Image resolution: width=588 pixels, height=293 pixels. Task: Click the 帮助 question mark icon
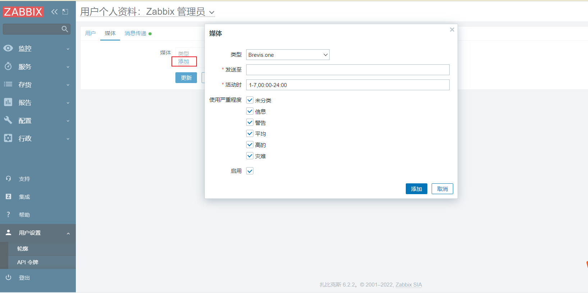point(8,215)
